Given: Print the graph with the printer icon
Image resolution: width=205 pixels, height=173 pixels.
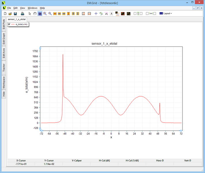Looking at the screenshot, I should [22, 14].
